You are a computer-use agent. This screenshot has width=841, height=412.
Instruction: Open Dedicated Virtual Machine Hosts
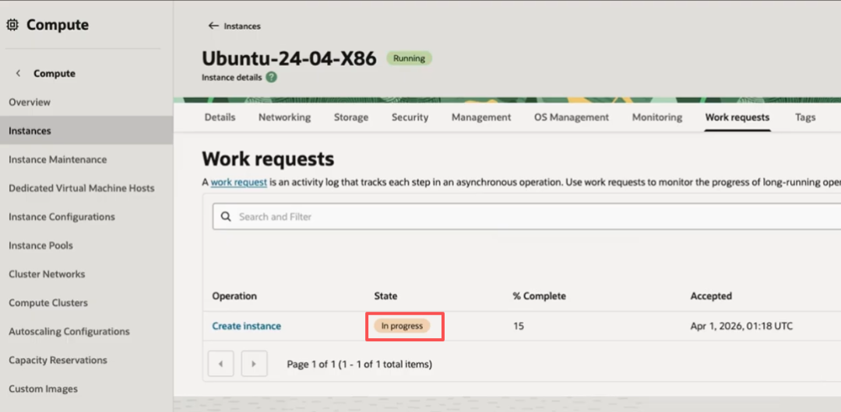tap(82, 188)
